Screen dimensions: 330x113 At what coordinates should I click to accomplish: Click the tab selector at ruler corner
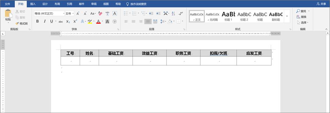pyautogui.click(x=2, y=34)
